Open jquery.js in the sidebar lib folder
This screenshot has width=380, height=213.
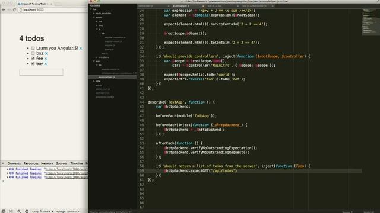tap(109, 49)
